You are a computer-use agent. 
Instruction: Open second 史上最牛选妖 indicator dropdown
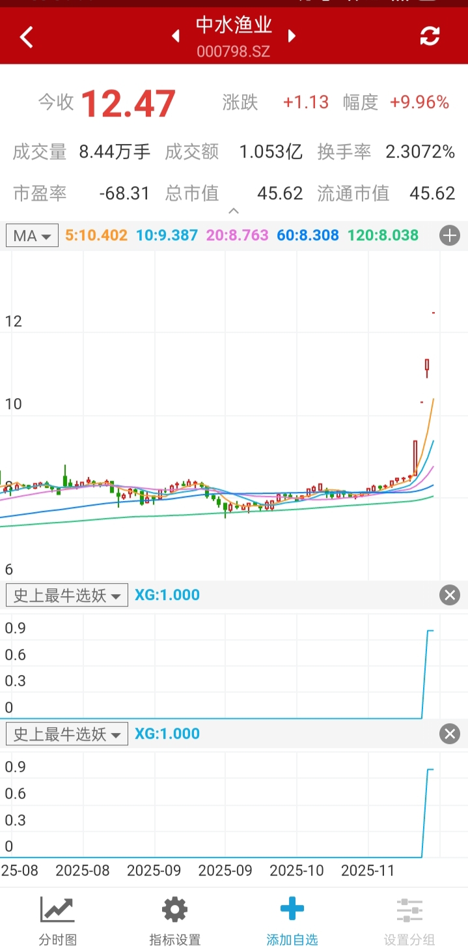66,734
